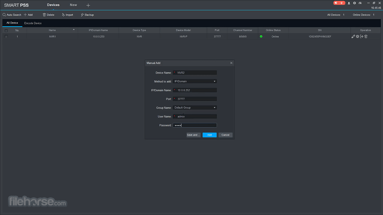Click the Online status text for NVR1
Screen dimensions: 383x215
pyautogui.click(x=275, y=37)
